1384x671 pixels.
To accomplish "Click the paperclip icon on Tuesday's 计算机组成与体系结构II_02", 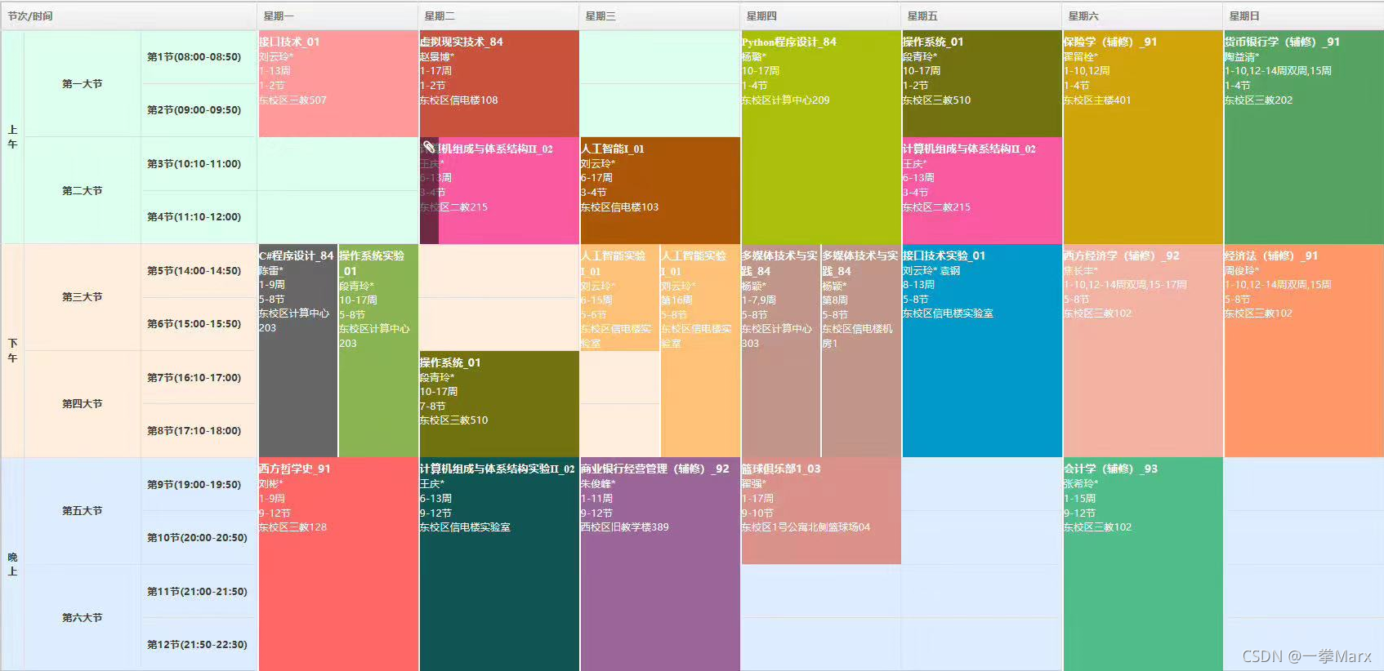I will (429, 148).
